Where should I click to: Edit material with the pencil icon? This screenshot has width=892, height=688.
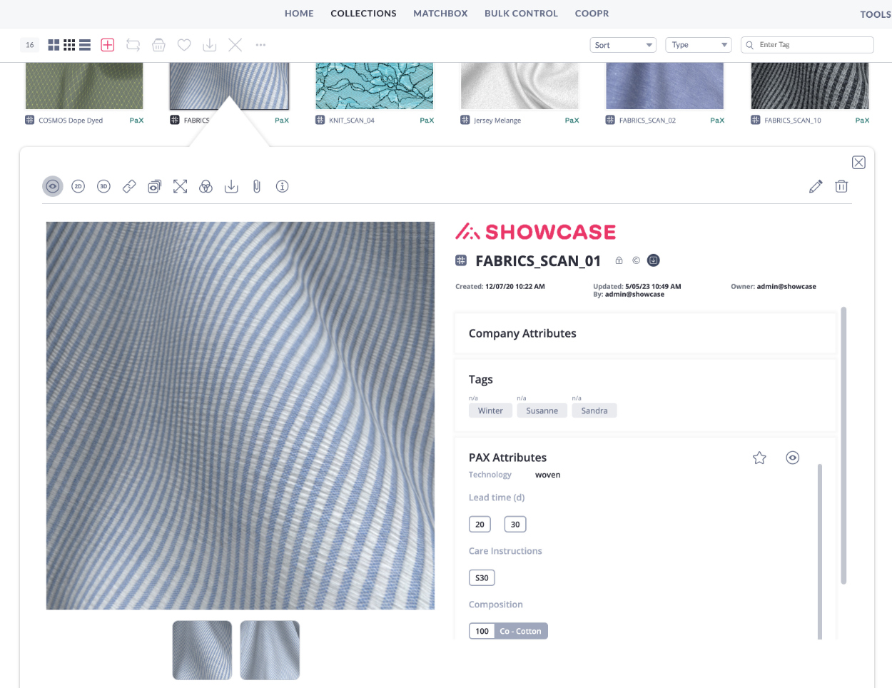[x=816, y=186]
